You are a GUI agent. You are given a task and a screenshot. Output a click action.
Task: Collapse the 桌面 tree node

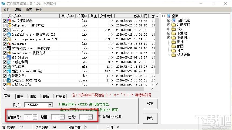(x=163, y=16)
